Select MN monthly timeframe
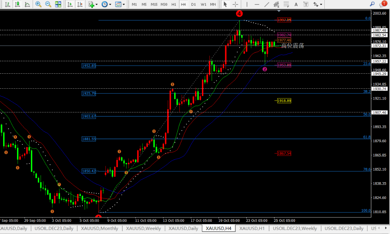390x234 pixels. point(213,5)
